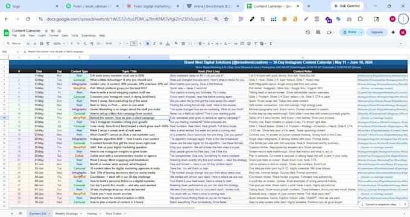Open Chrome three-dot menu
This screenshot has height=217, width=410.
[403, 19]
